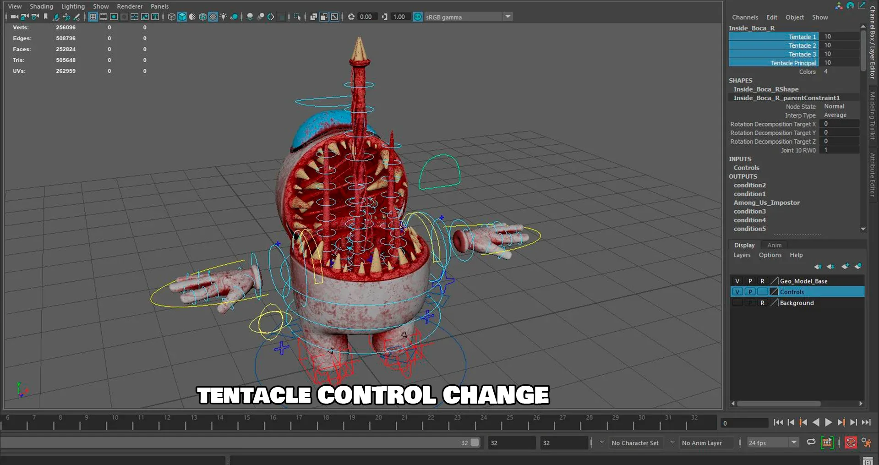Open the Layers menu in layer editor
Screen dimensions: 879x465
point(742,255)
